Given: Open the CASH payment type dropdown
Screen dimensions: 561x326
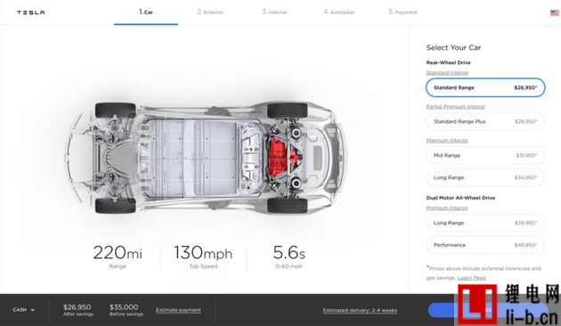Looking at the screenshot, I should [24, 310].
